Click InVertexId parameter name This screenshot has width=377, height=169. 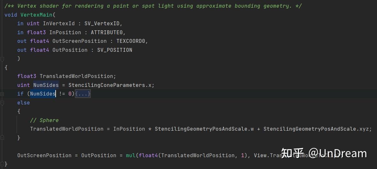click(x=59, y=24)
